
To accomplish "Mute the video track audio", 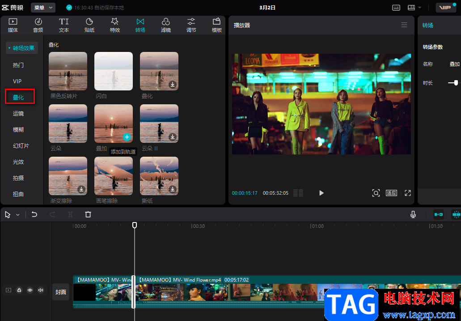I will click(41, 290).
